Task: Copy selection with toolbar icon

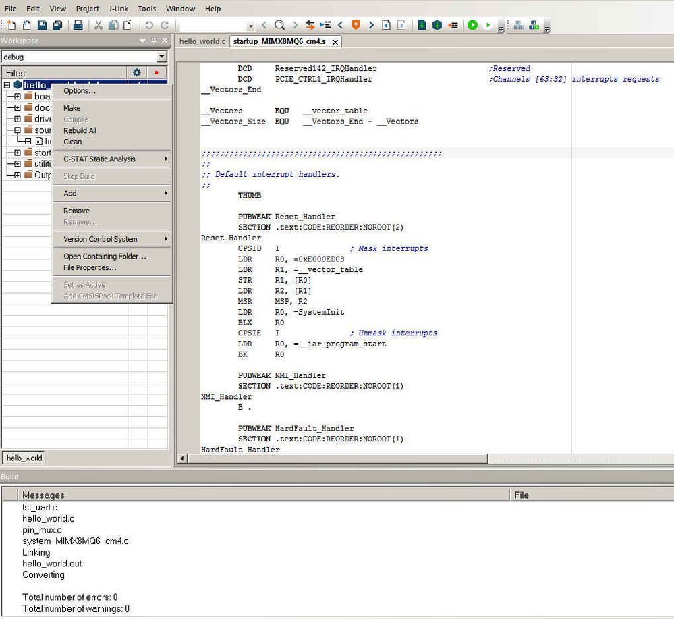Action: click(113, 25)
